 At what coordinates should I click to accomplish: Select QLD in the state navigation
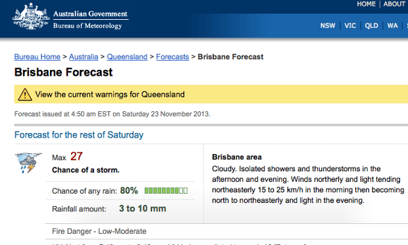point(371,26)
